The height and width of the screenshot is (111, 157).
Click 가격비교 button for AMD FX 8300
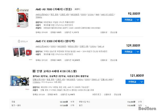[x=128, y=52]
